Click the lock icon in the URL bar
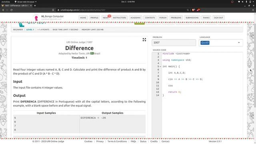 click(58, 10)
